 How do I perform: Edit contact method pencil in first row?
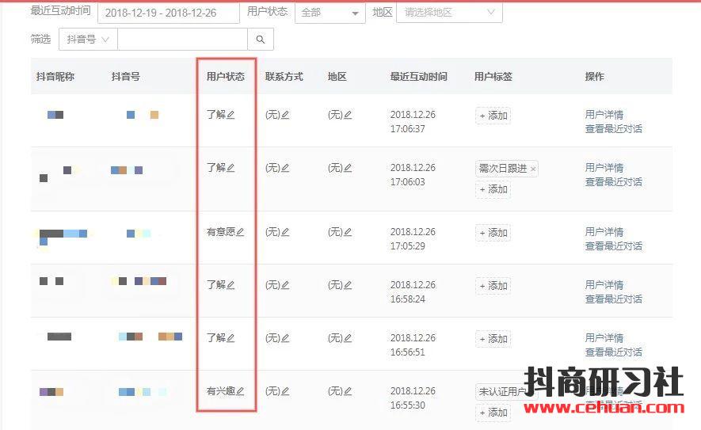click(x=285, y=115)
